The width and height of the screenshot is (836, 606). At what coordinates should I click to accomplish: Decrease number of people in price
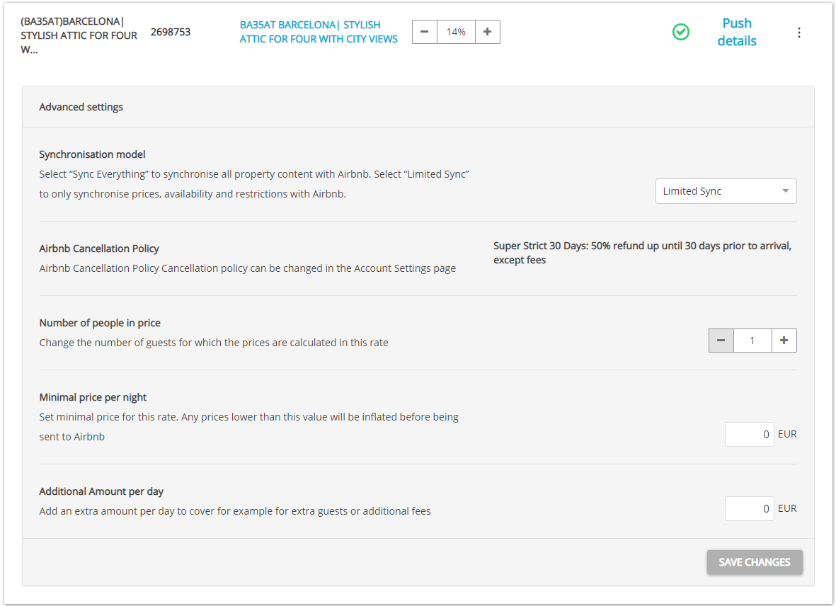coord(721,341)
